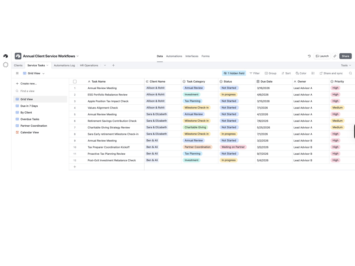Image resolution: width=355 pixels, height=266 pixels.
Task: Click Color in the toolbar
Action: (x=301, y=73)
